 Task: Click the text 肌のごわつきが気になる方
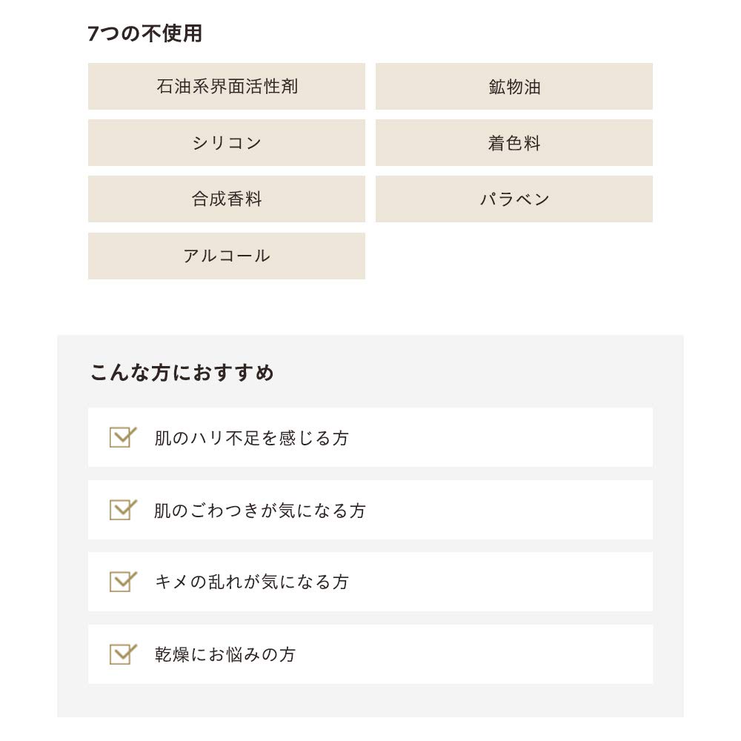pos(259,511)
